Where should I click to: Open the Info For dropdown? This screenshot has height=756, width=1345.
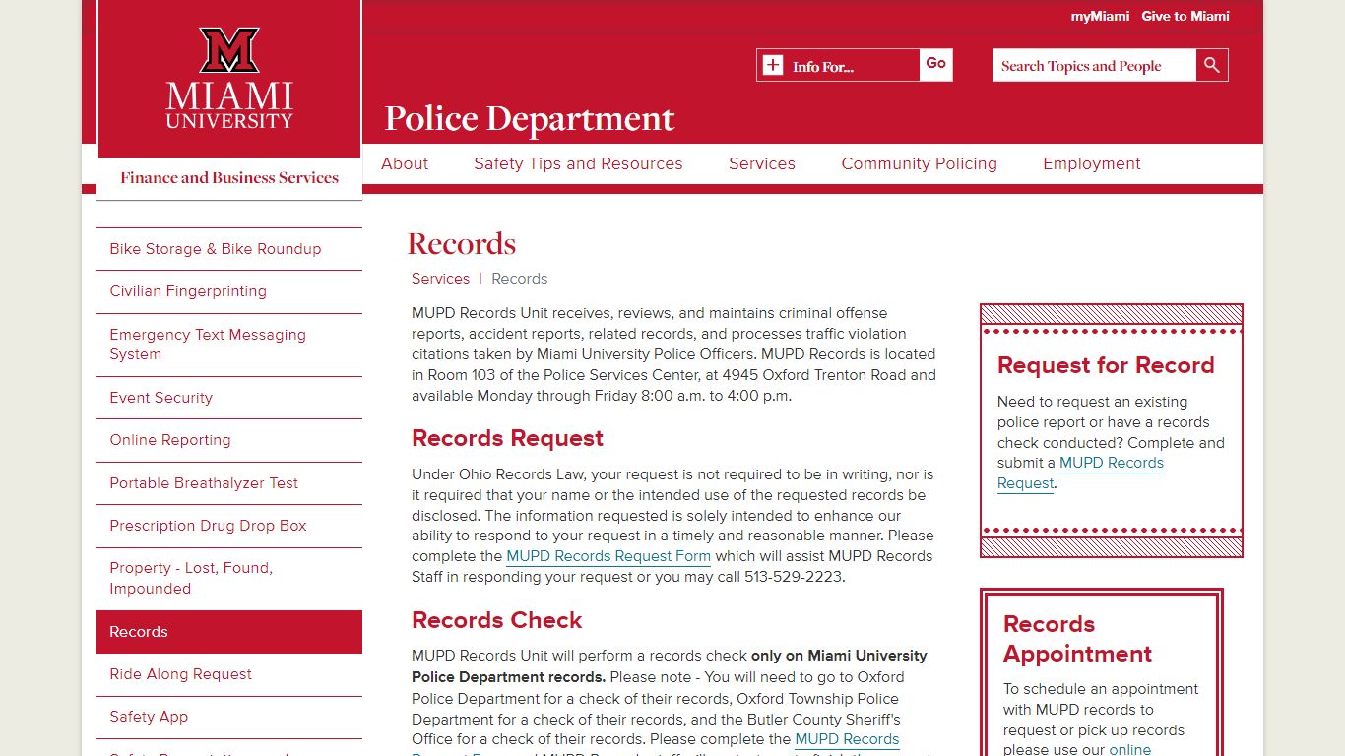pos(838,66)
